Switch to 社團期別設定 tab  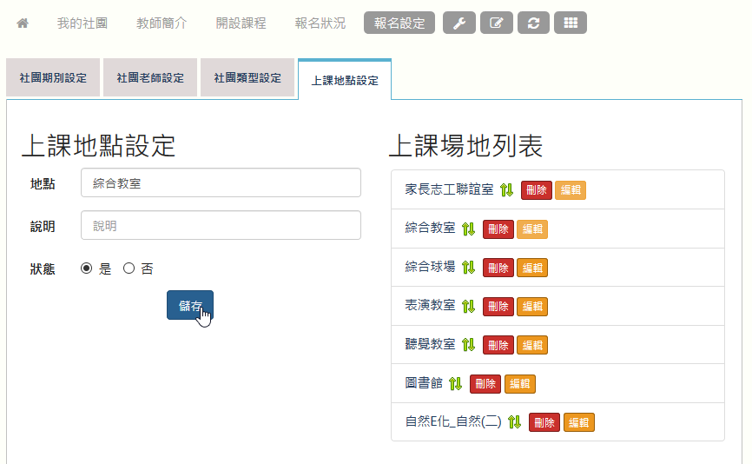click(x=53, y=78)
